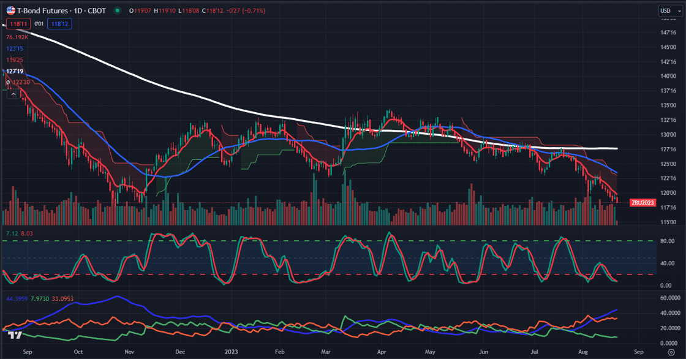686x359 pixels.
Task: Click the 115'00 price axis label
Action: click(x=668, y=222)
